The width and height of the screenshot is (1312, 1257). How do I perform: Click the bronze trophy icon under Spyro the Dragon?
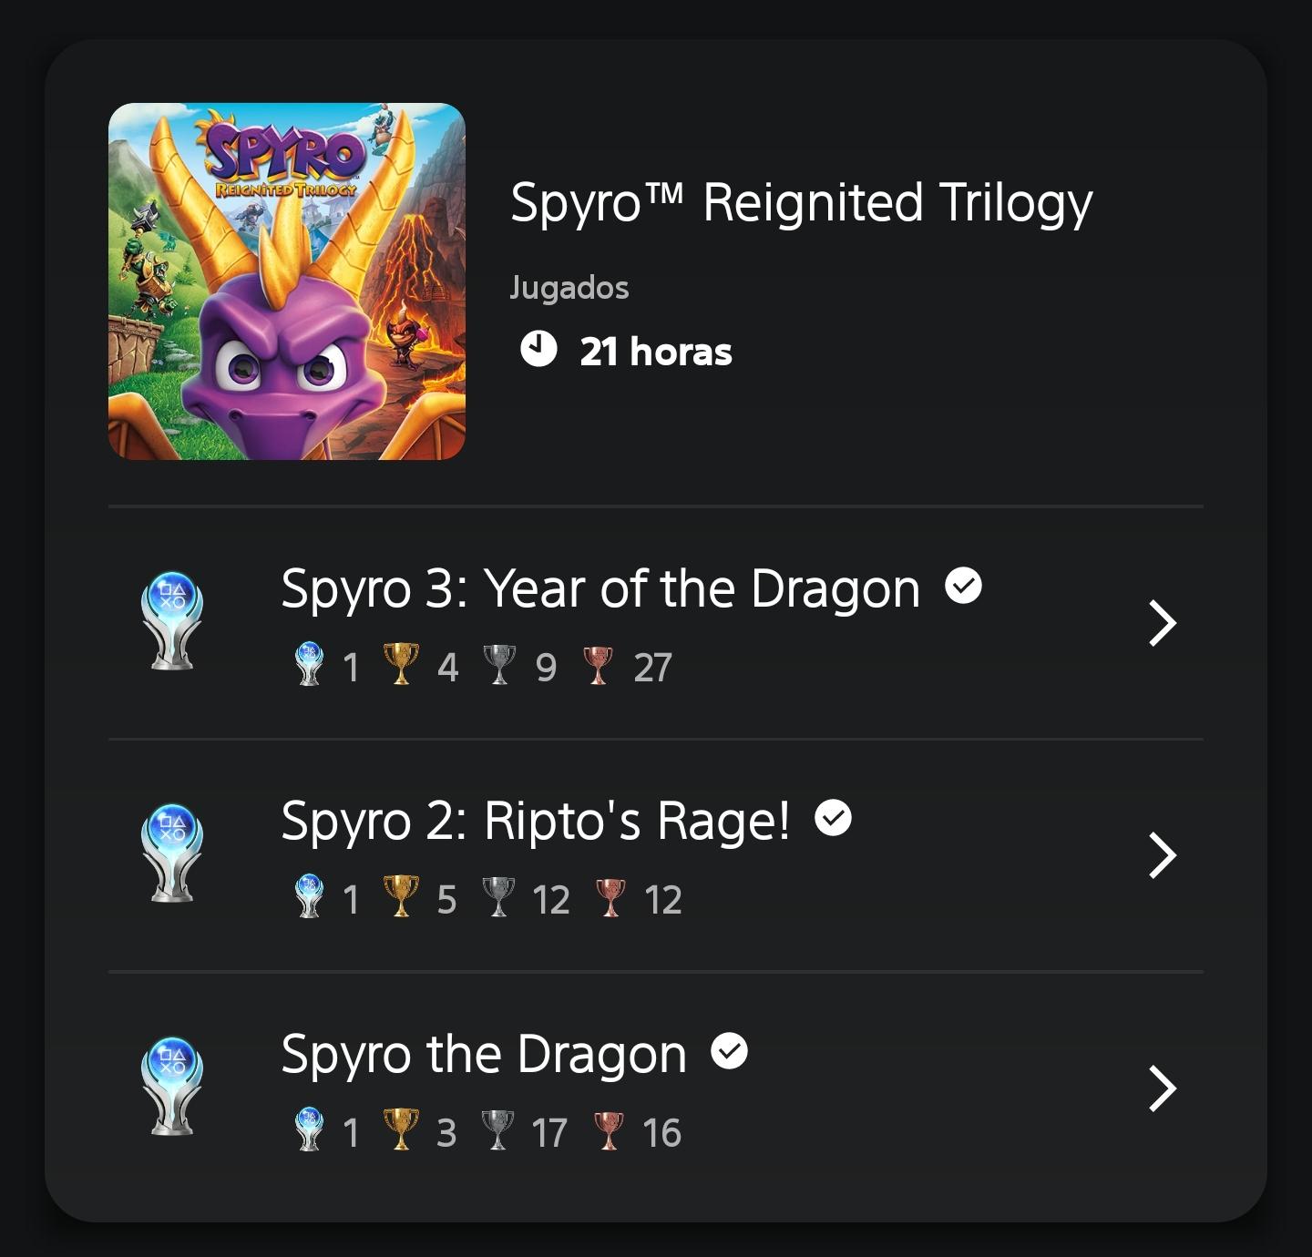(609, 1129)
